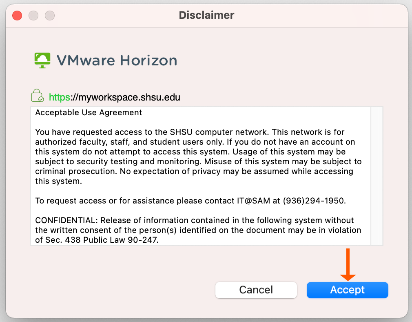Click the agreement text scrollbar track
412x322 pixels.
point(377,176)
